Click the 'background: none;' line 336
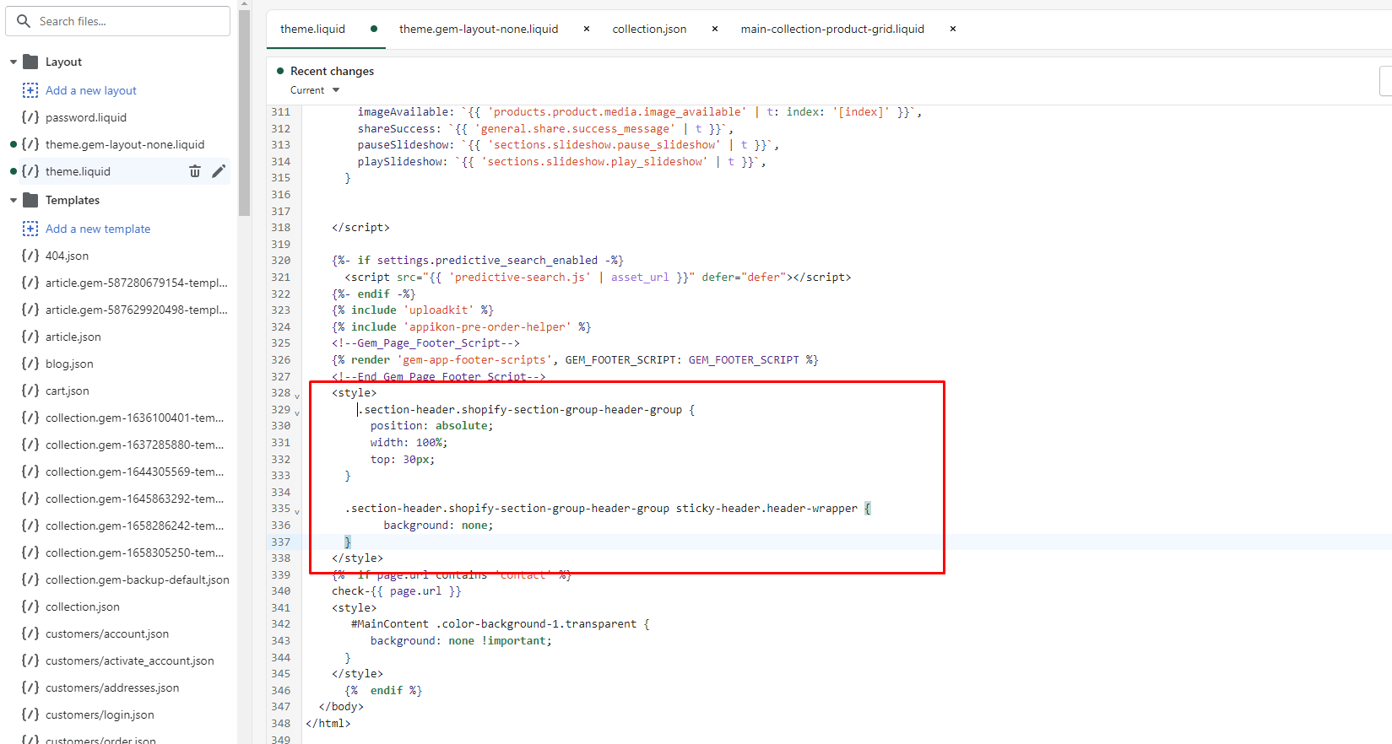This screenshot has height=744, width=1392. 438,525
